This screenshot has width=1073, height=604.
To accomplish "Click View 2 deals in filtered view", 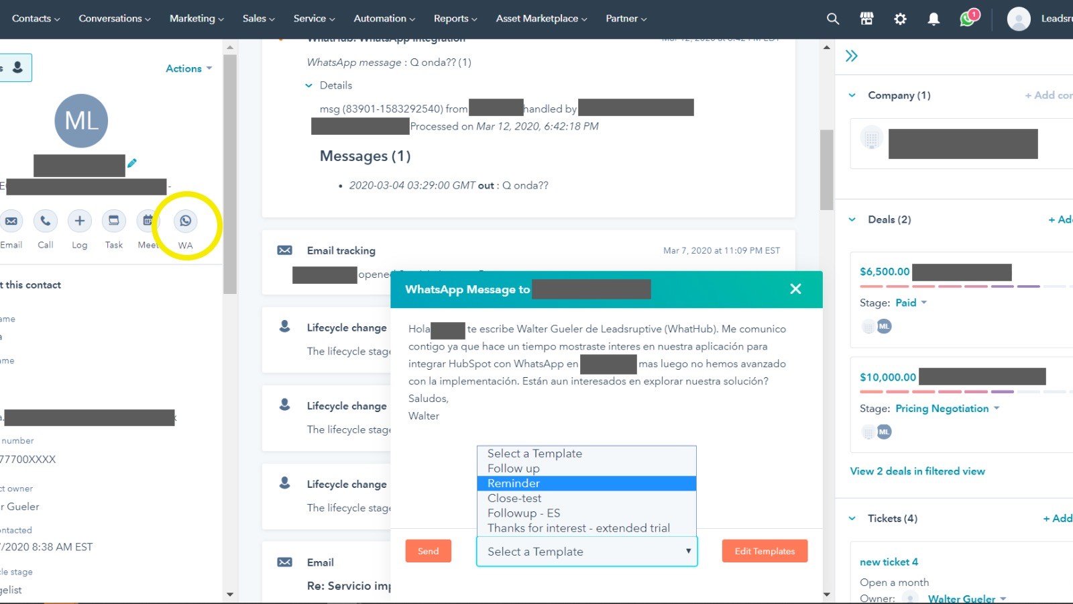I will coord(917,470).
